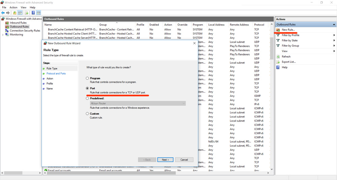Open the Action menu in menu bar
The height and width of the screenshot is (180, 337).
coord(13,7)
